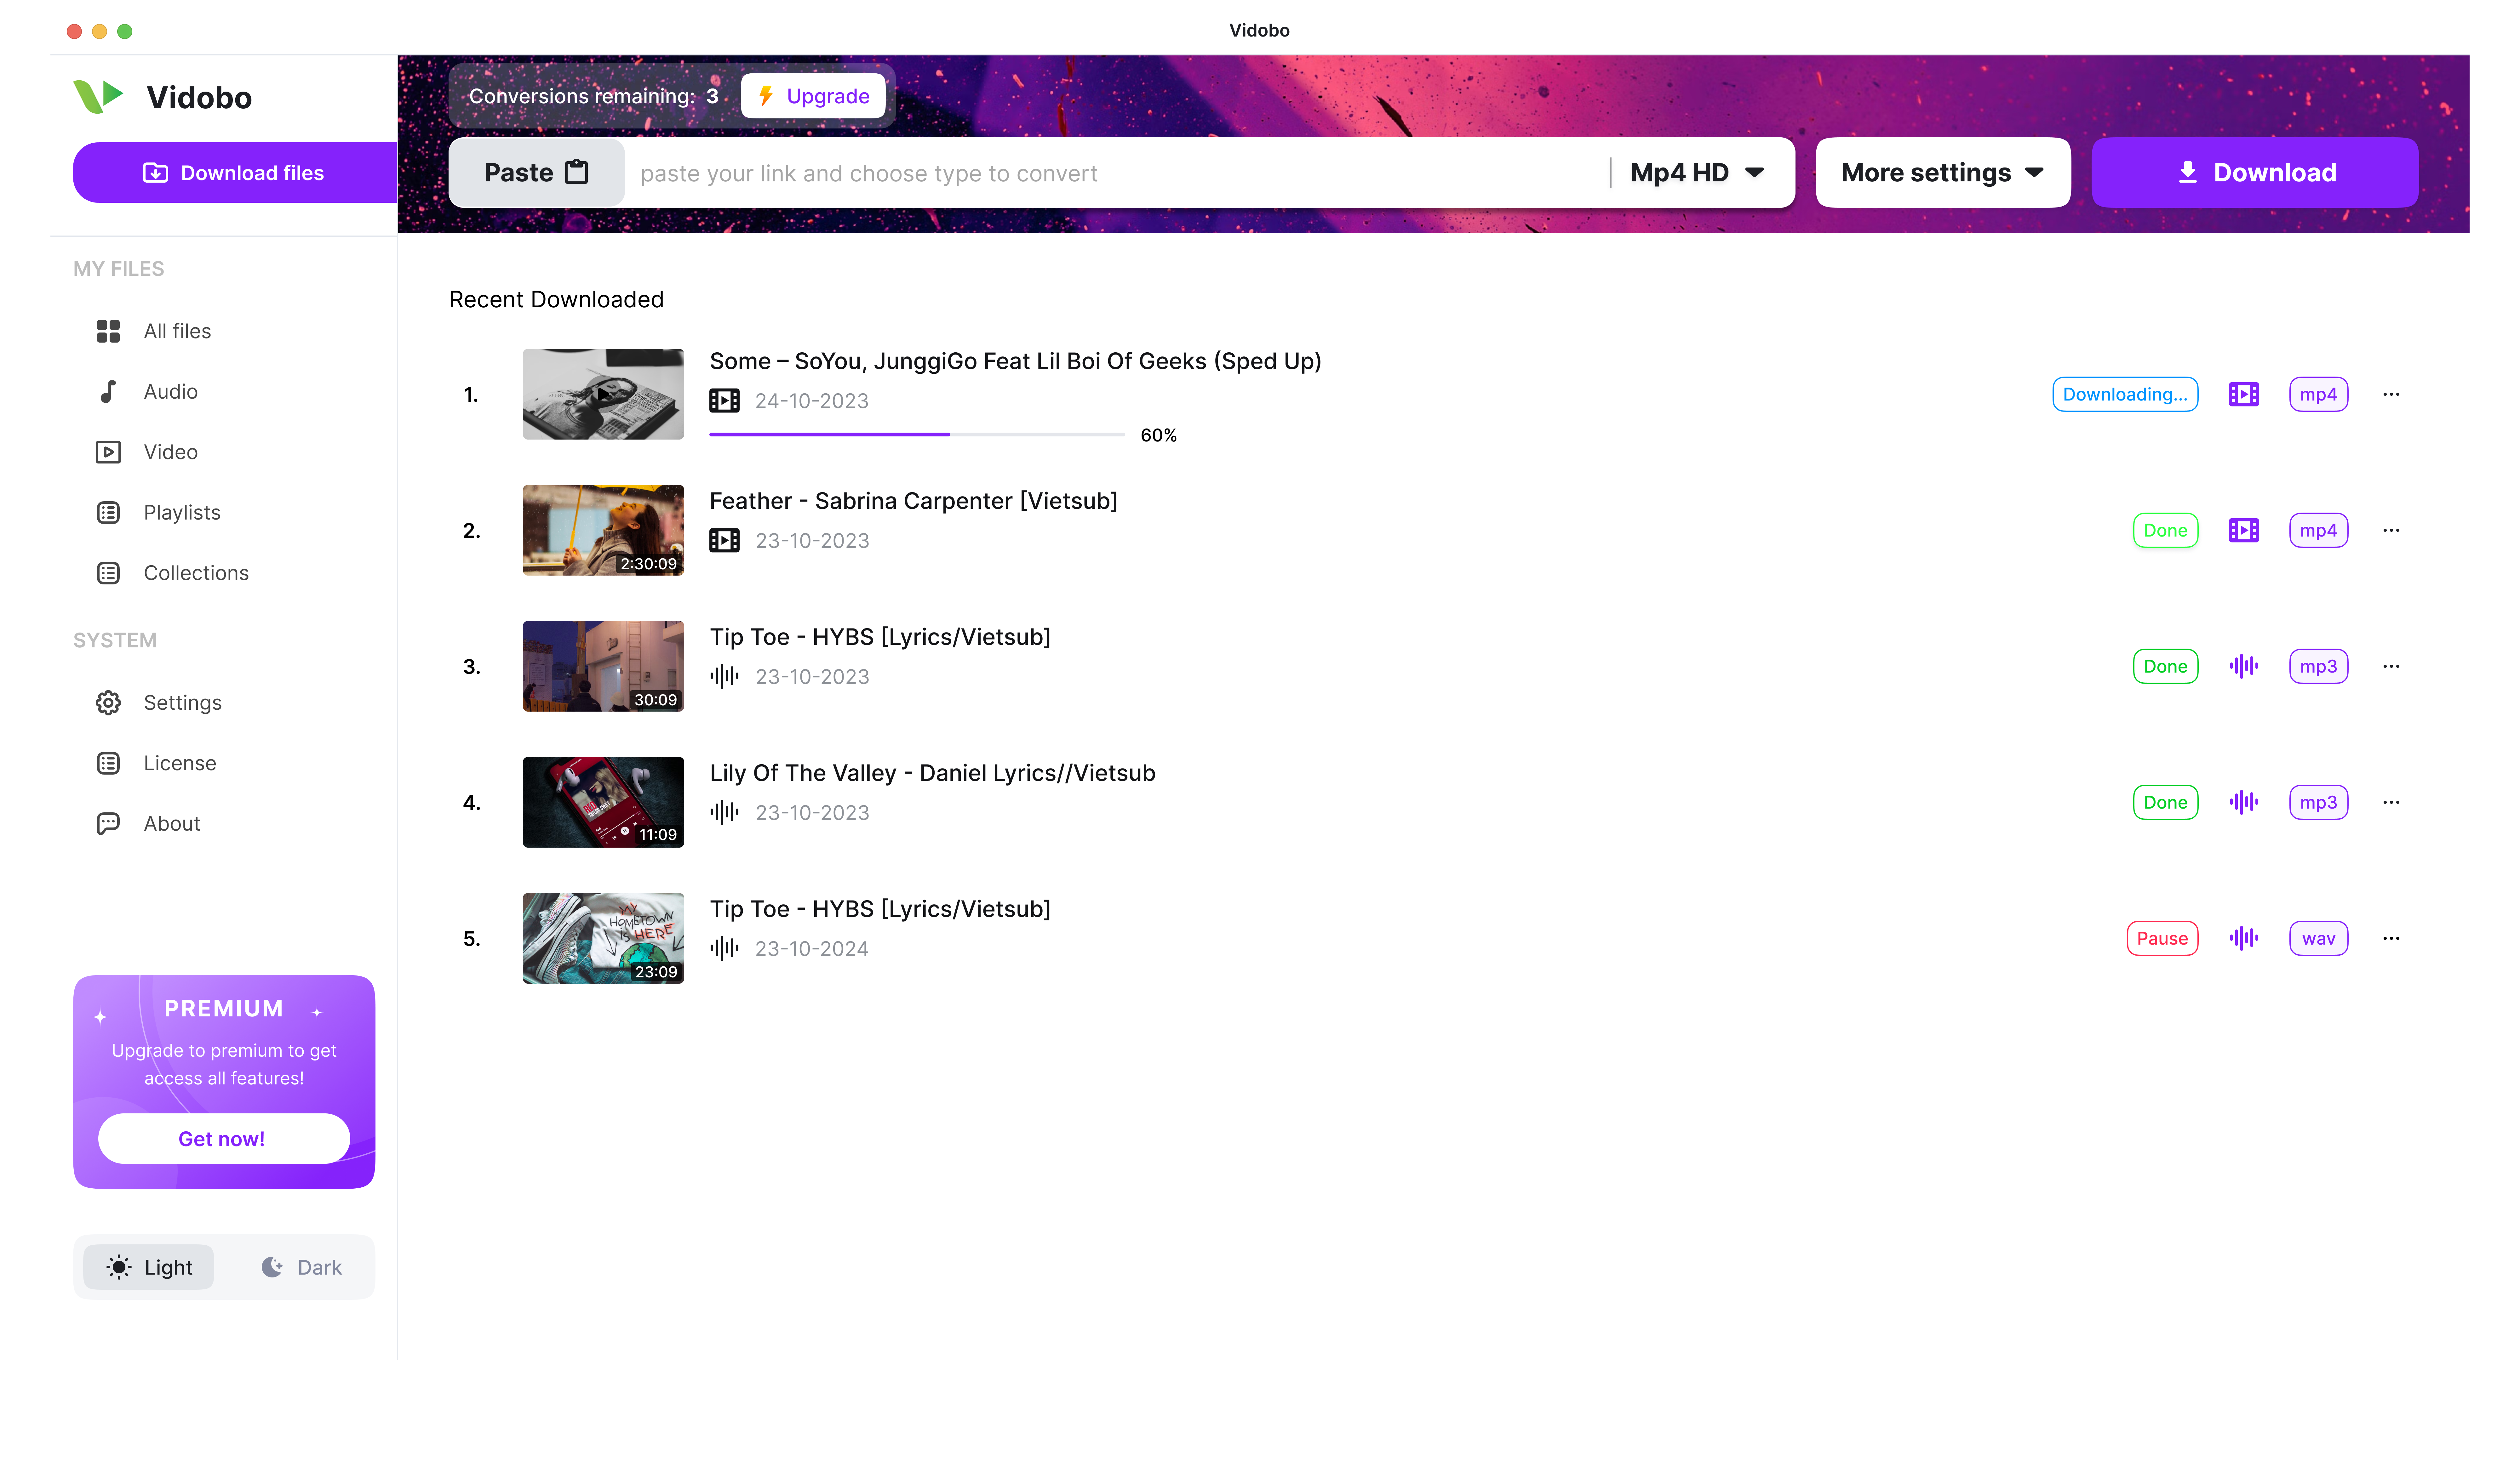Switch to Light theme
The height and width of the screenshot is (1461, 2520).
149,1267
